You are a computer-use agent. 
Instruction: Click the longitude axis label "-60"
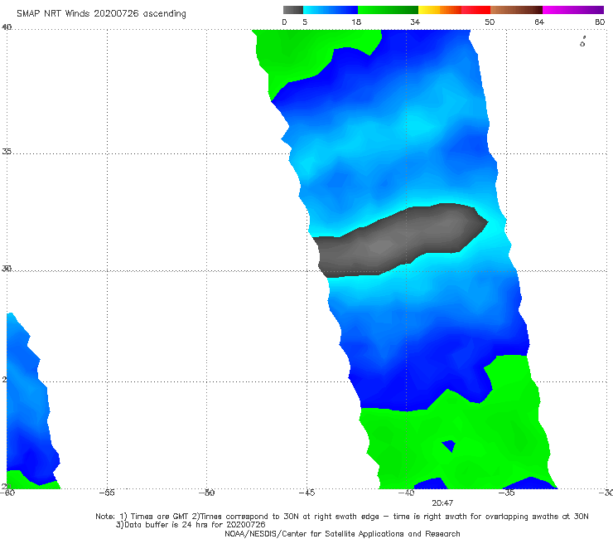(x=7, y=493)
